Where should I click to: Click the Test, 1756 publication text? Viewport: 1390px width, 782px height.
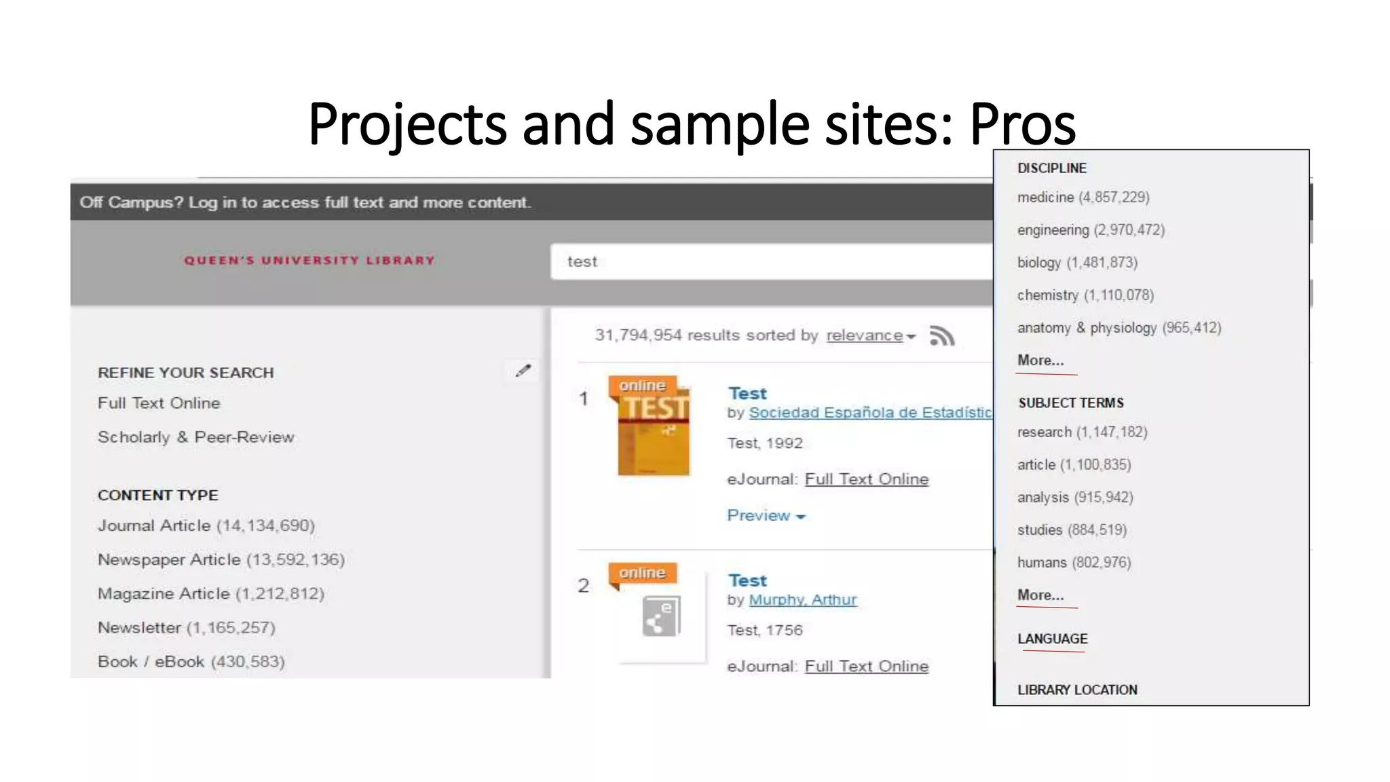[765, 631]
